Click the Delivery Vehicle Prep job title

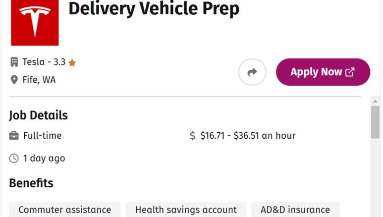tap(154, 9)
